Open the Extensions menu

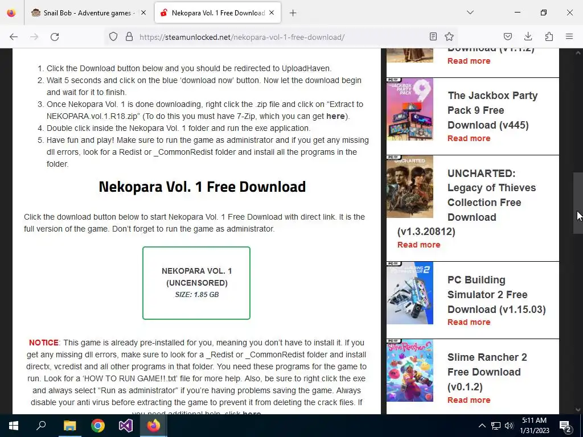pyautogui.click(x=549, y=37)
